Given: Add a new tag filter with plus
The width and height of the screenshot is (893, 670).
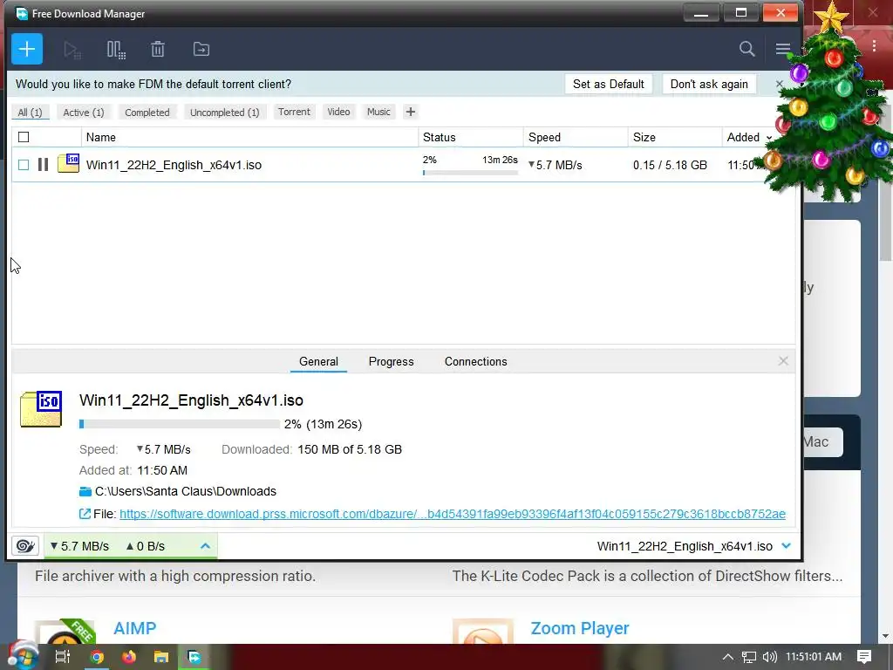Looking at the screenshot, I should pyautogui.click(x=410, y=112).
